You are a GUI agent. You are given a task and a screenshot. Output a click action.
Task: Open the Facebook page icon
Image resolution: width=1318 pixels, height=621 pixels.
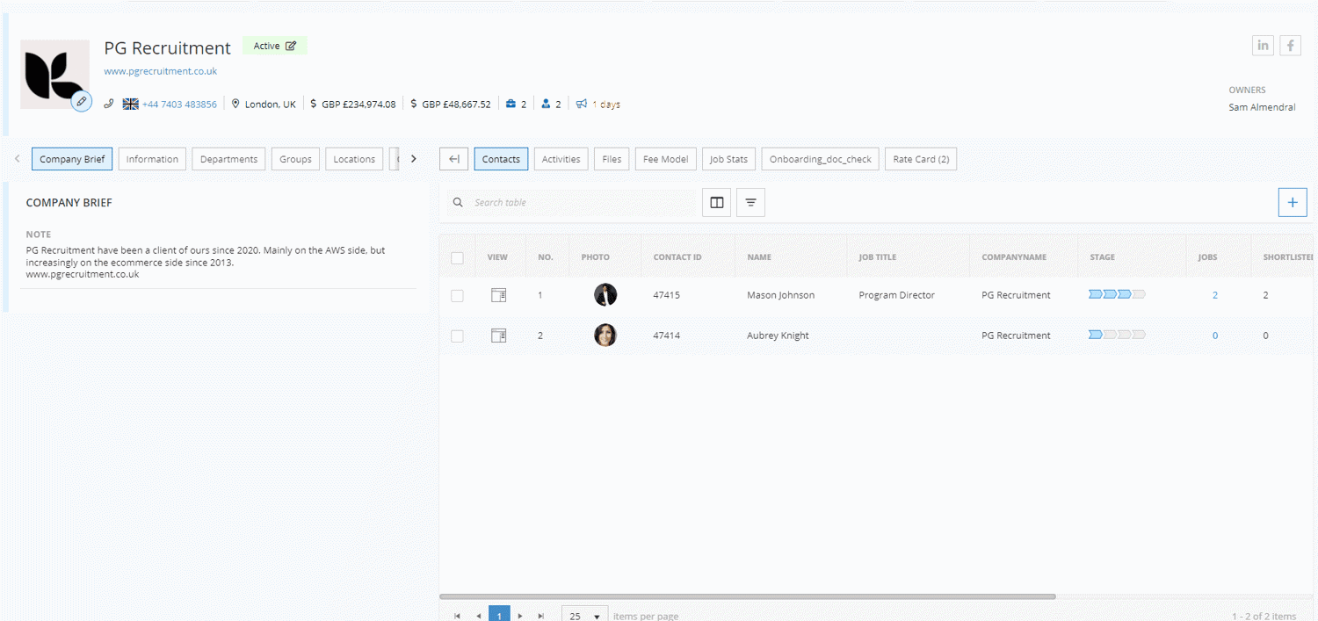tap(1290, 46)
